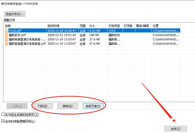Viewport: 195px width, 133px height.
Task: Click location path of 福昕软件.pdf row
Action: (166, 35)
